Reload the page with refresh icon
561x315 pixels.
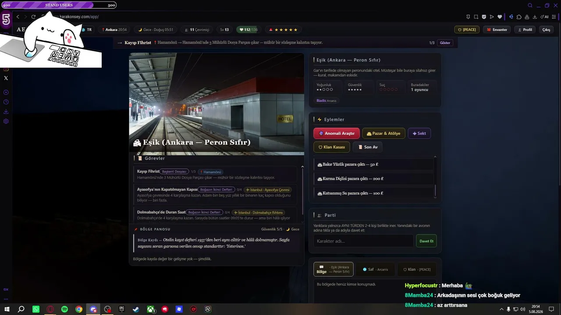click(33, 17)
